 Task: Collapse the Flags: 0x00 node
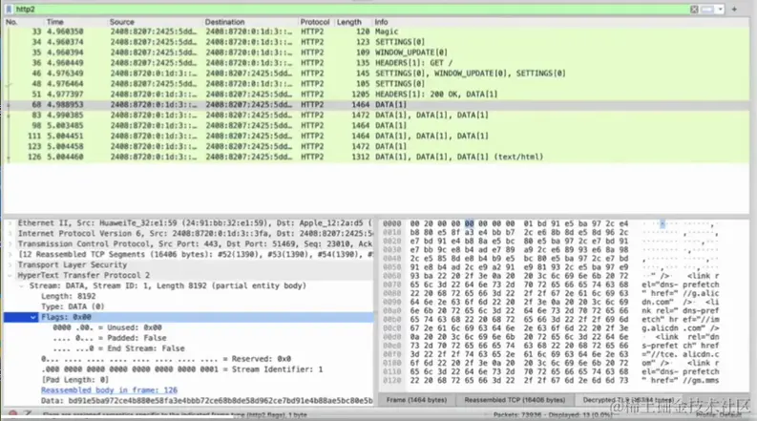coord(32,317)
